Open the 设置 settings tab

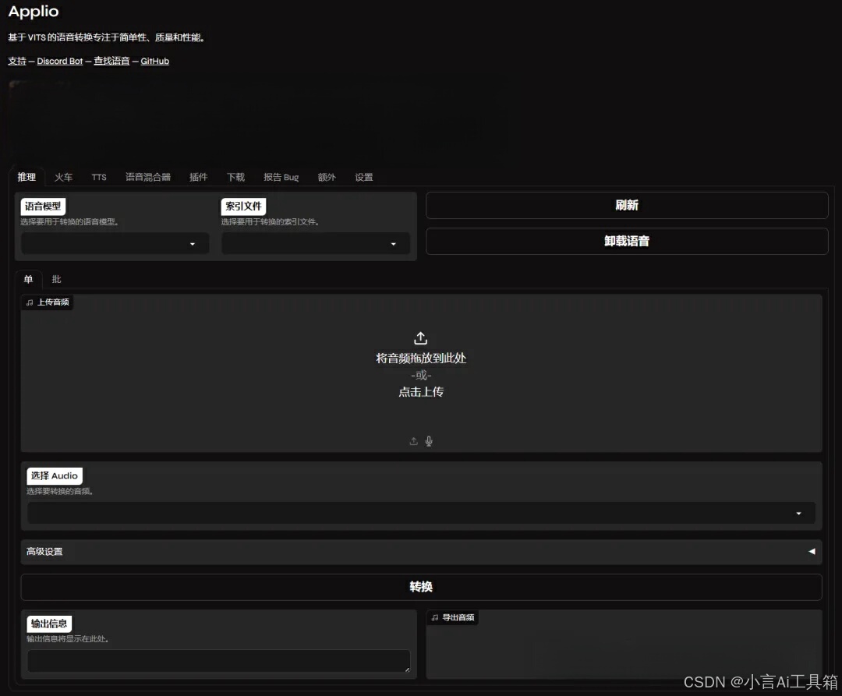click(363, 177)
